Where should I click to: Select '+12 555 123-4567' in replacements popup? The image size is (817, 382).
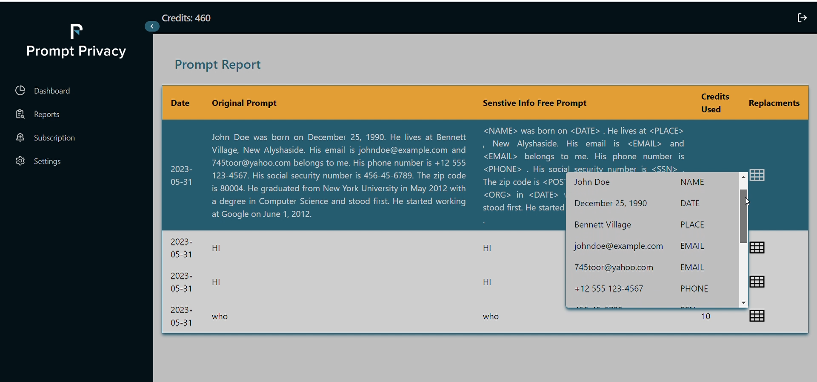[x=609, y=289]
